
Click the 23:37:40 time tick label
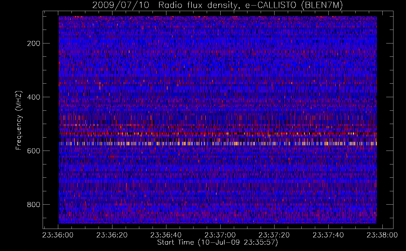[328, 235]
